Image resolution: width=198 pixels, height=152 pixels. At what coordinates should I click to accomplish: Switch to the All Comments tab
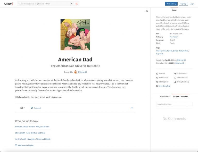[165, 96]
